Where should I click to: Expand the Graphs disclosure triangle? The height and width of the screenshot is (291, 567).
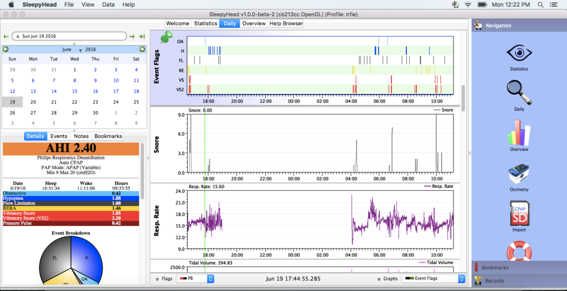(x=379, y=279)
